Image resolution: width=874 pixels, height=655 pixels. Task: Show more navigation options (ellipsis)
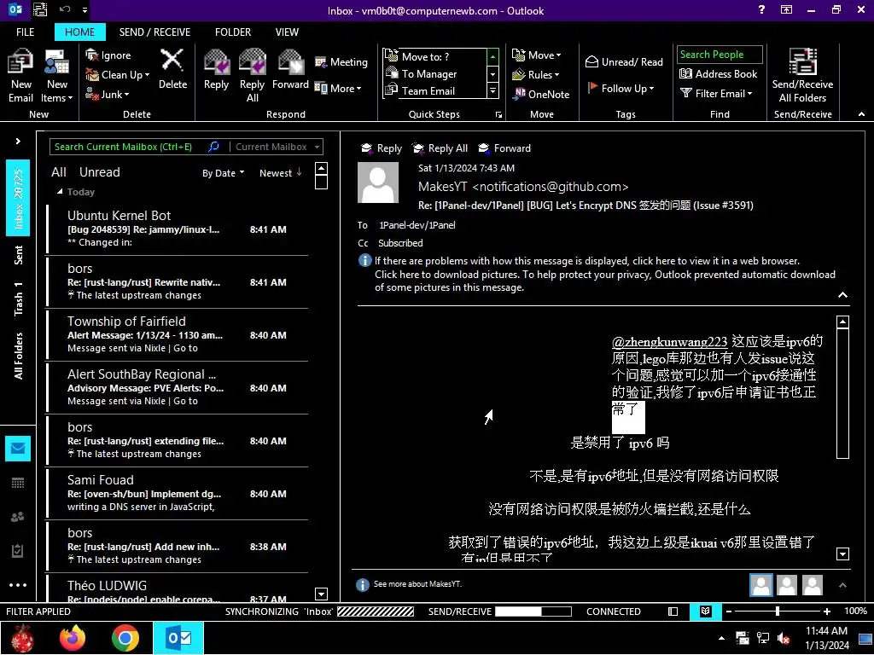(18, 585)
